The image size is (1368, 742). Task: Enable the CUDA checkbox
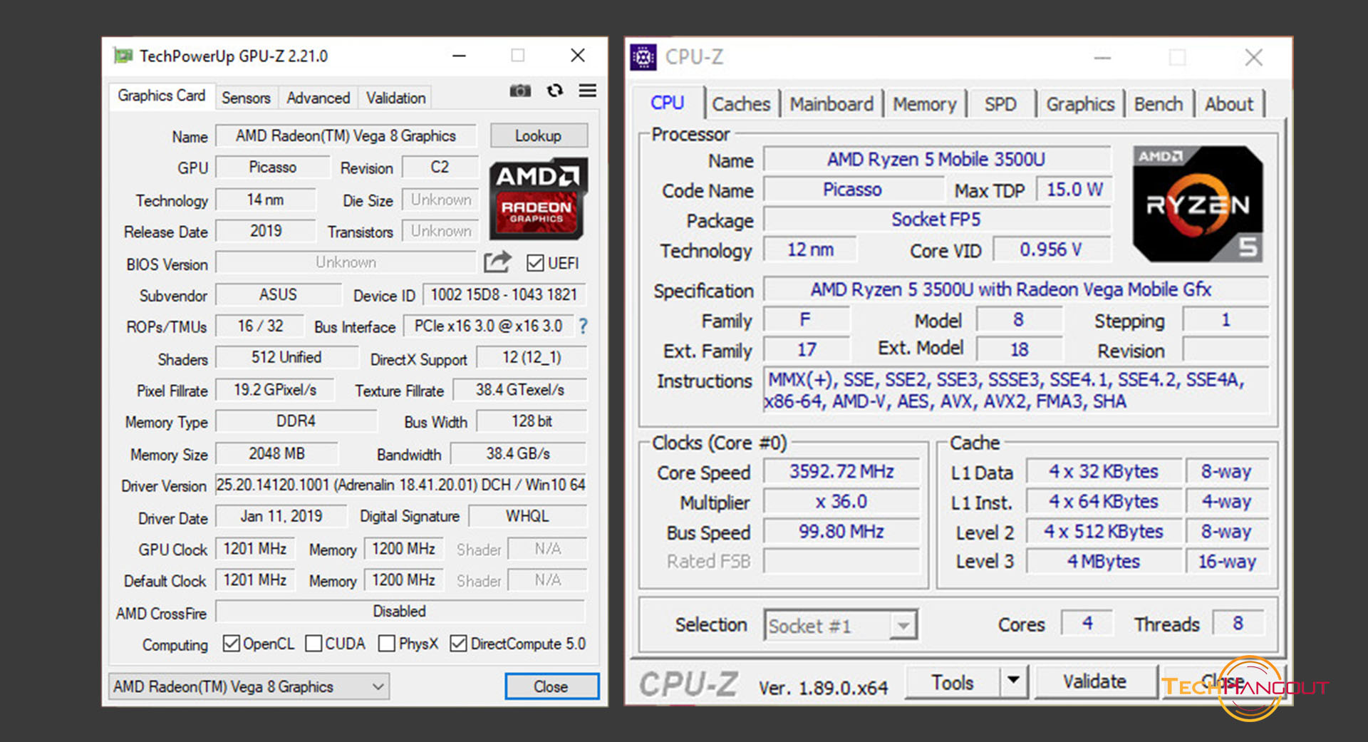313,644
